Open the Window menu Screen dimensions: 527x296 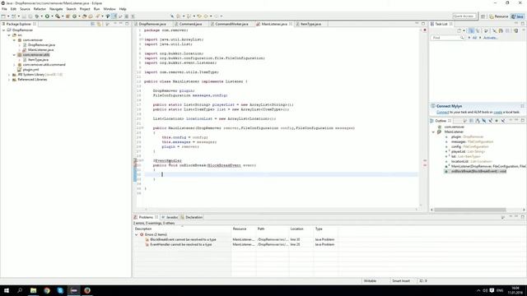point(110,9)
